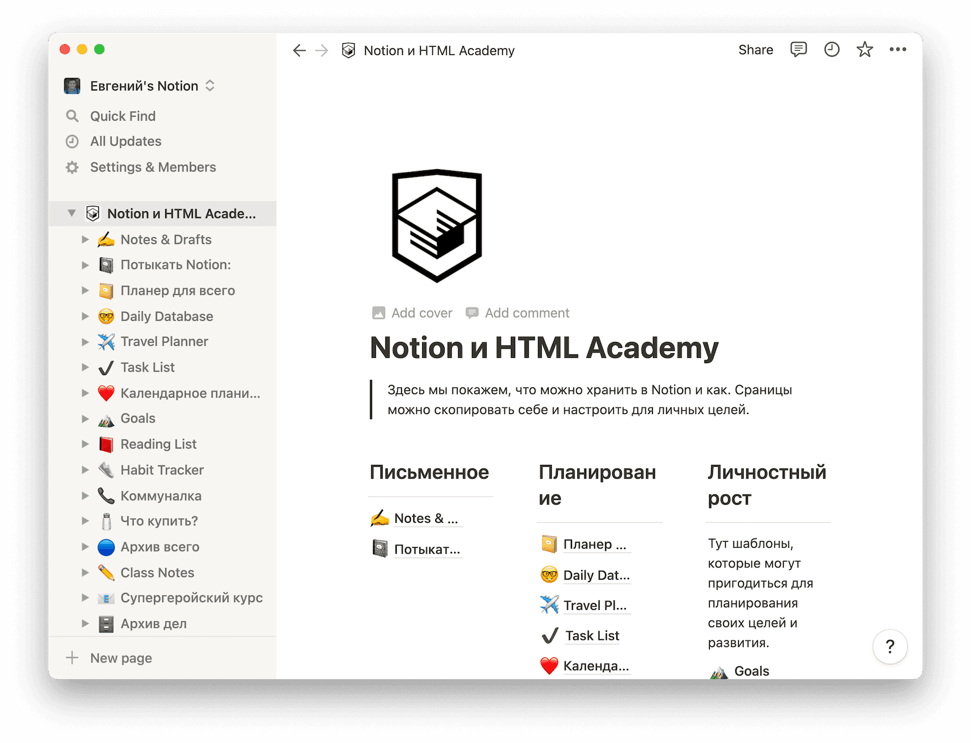Click the plus icon next to New page
Screen dimensions: 971x743
tap(72, 658)
